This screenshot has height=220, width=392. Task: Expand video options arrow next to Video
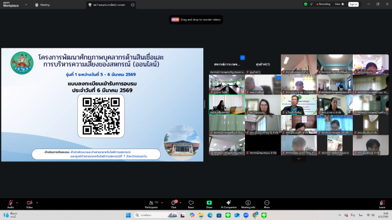click(36, 202)
